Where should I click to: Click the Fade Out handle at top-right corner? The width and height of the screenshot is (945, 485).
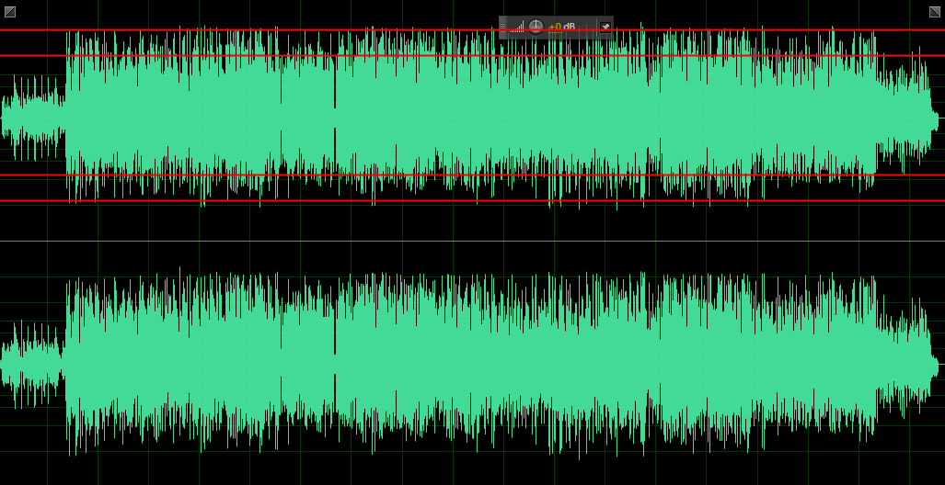click(x=935, y=12)
